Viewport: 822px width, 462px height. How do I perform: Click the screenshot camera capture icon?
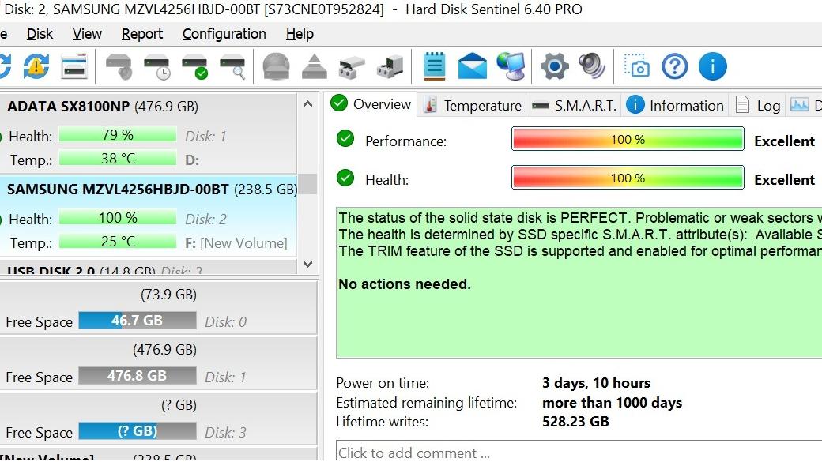click(x=636, y=66)
